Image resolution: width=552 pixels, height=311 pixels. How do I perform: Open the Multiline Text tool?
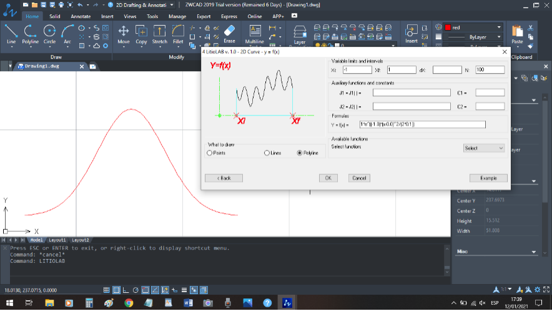[255, 34]
